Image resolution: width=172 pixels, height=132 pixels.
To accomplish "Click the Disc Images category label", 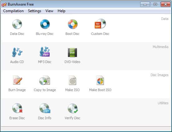I will point(160,75).
